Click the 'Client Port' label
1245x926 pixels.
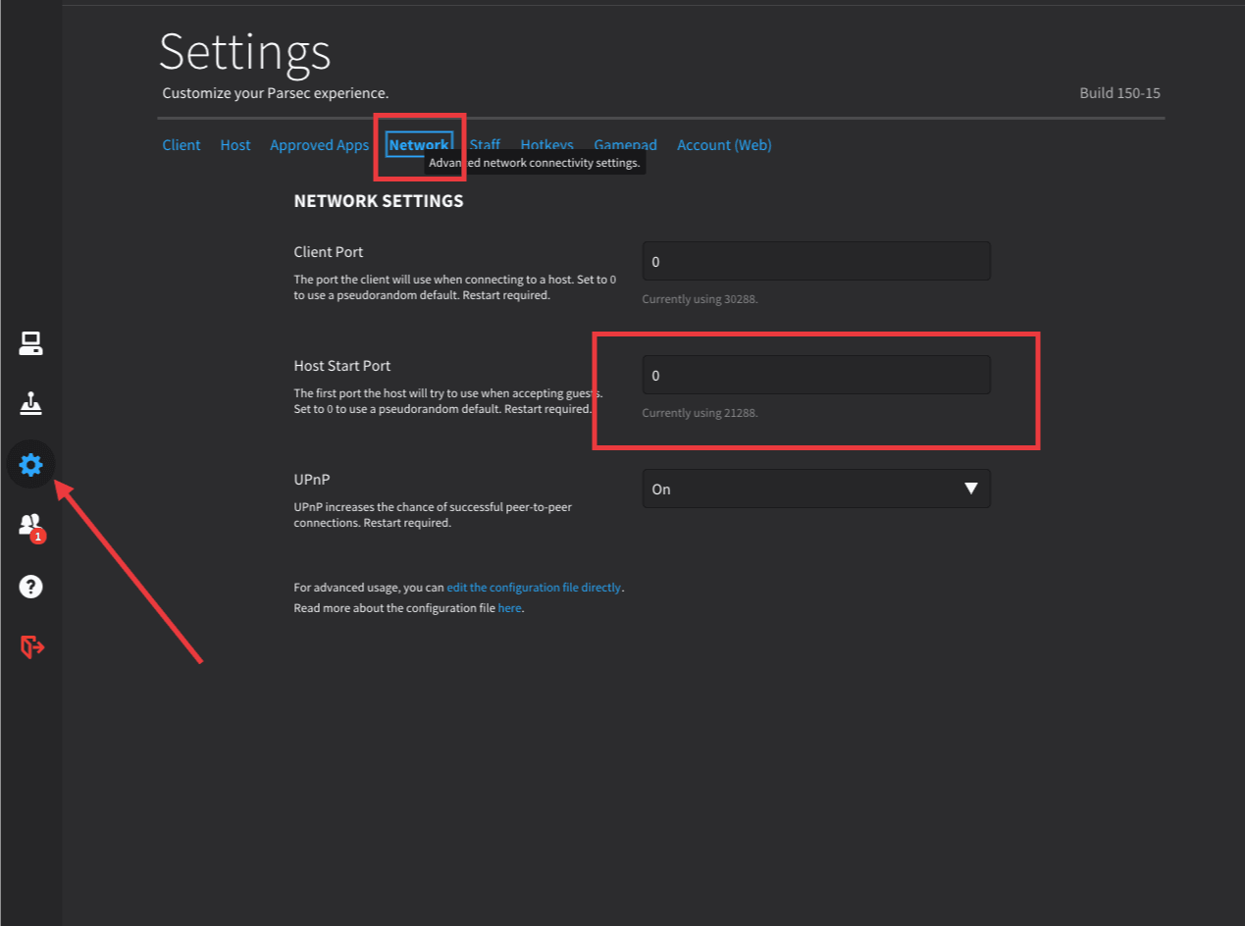tap(329, 252)
